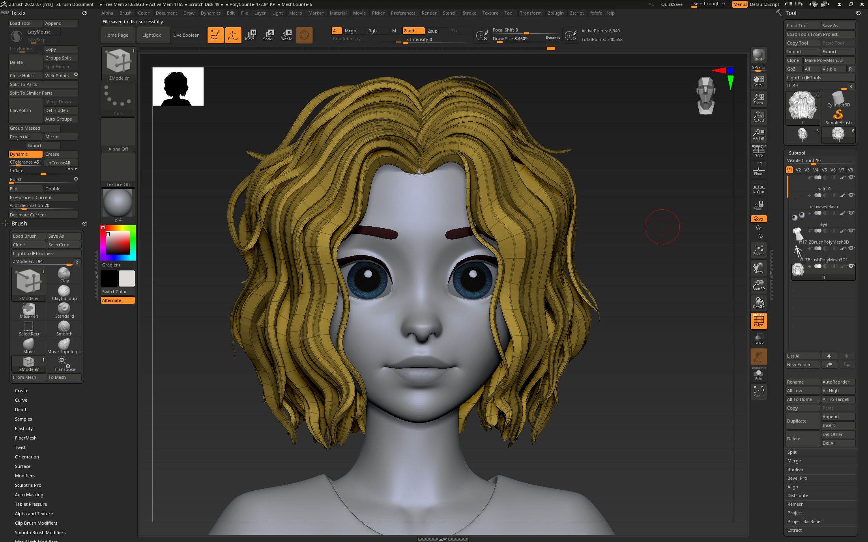This screenshot has width=868, height=542.
Task: Expand the Boolean section
Action: tap(796, 469)
